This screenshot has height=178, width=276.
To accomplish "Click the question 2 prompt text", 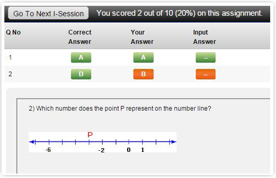I will (120, 109).
